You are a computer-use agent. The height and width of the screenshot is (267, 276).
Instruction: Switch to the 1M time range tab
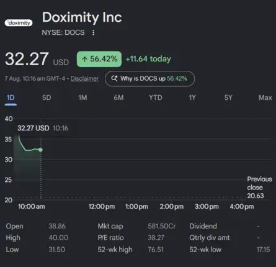82,97
